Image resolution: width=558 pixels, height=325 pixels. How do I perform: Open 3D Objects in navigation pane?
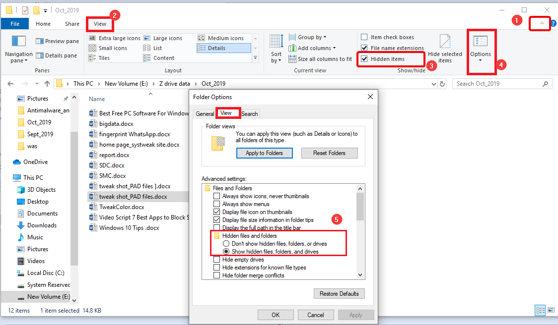click(36, 190)
